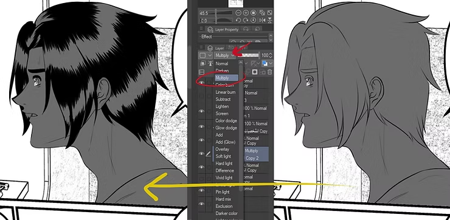Click the reset rotation icon in Navigator
This screenshot has width=450, height=220.
tap(254, 20)
